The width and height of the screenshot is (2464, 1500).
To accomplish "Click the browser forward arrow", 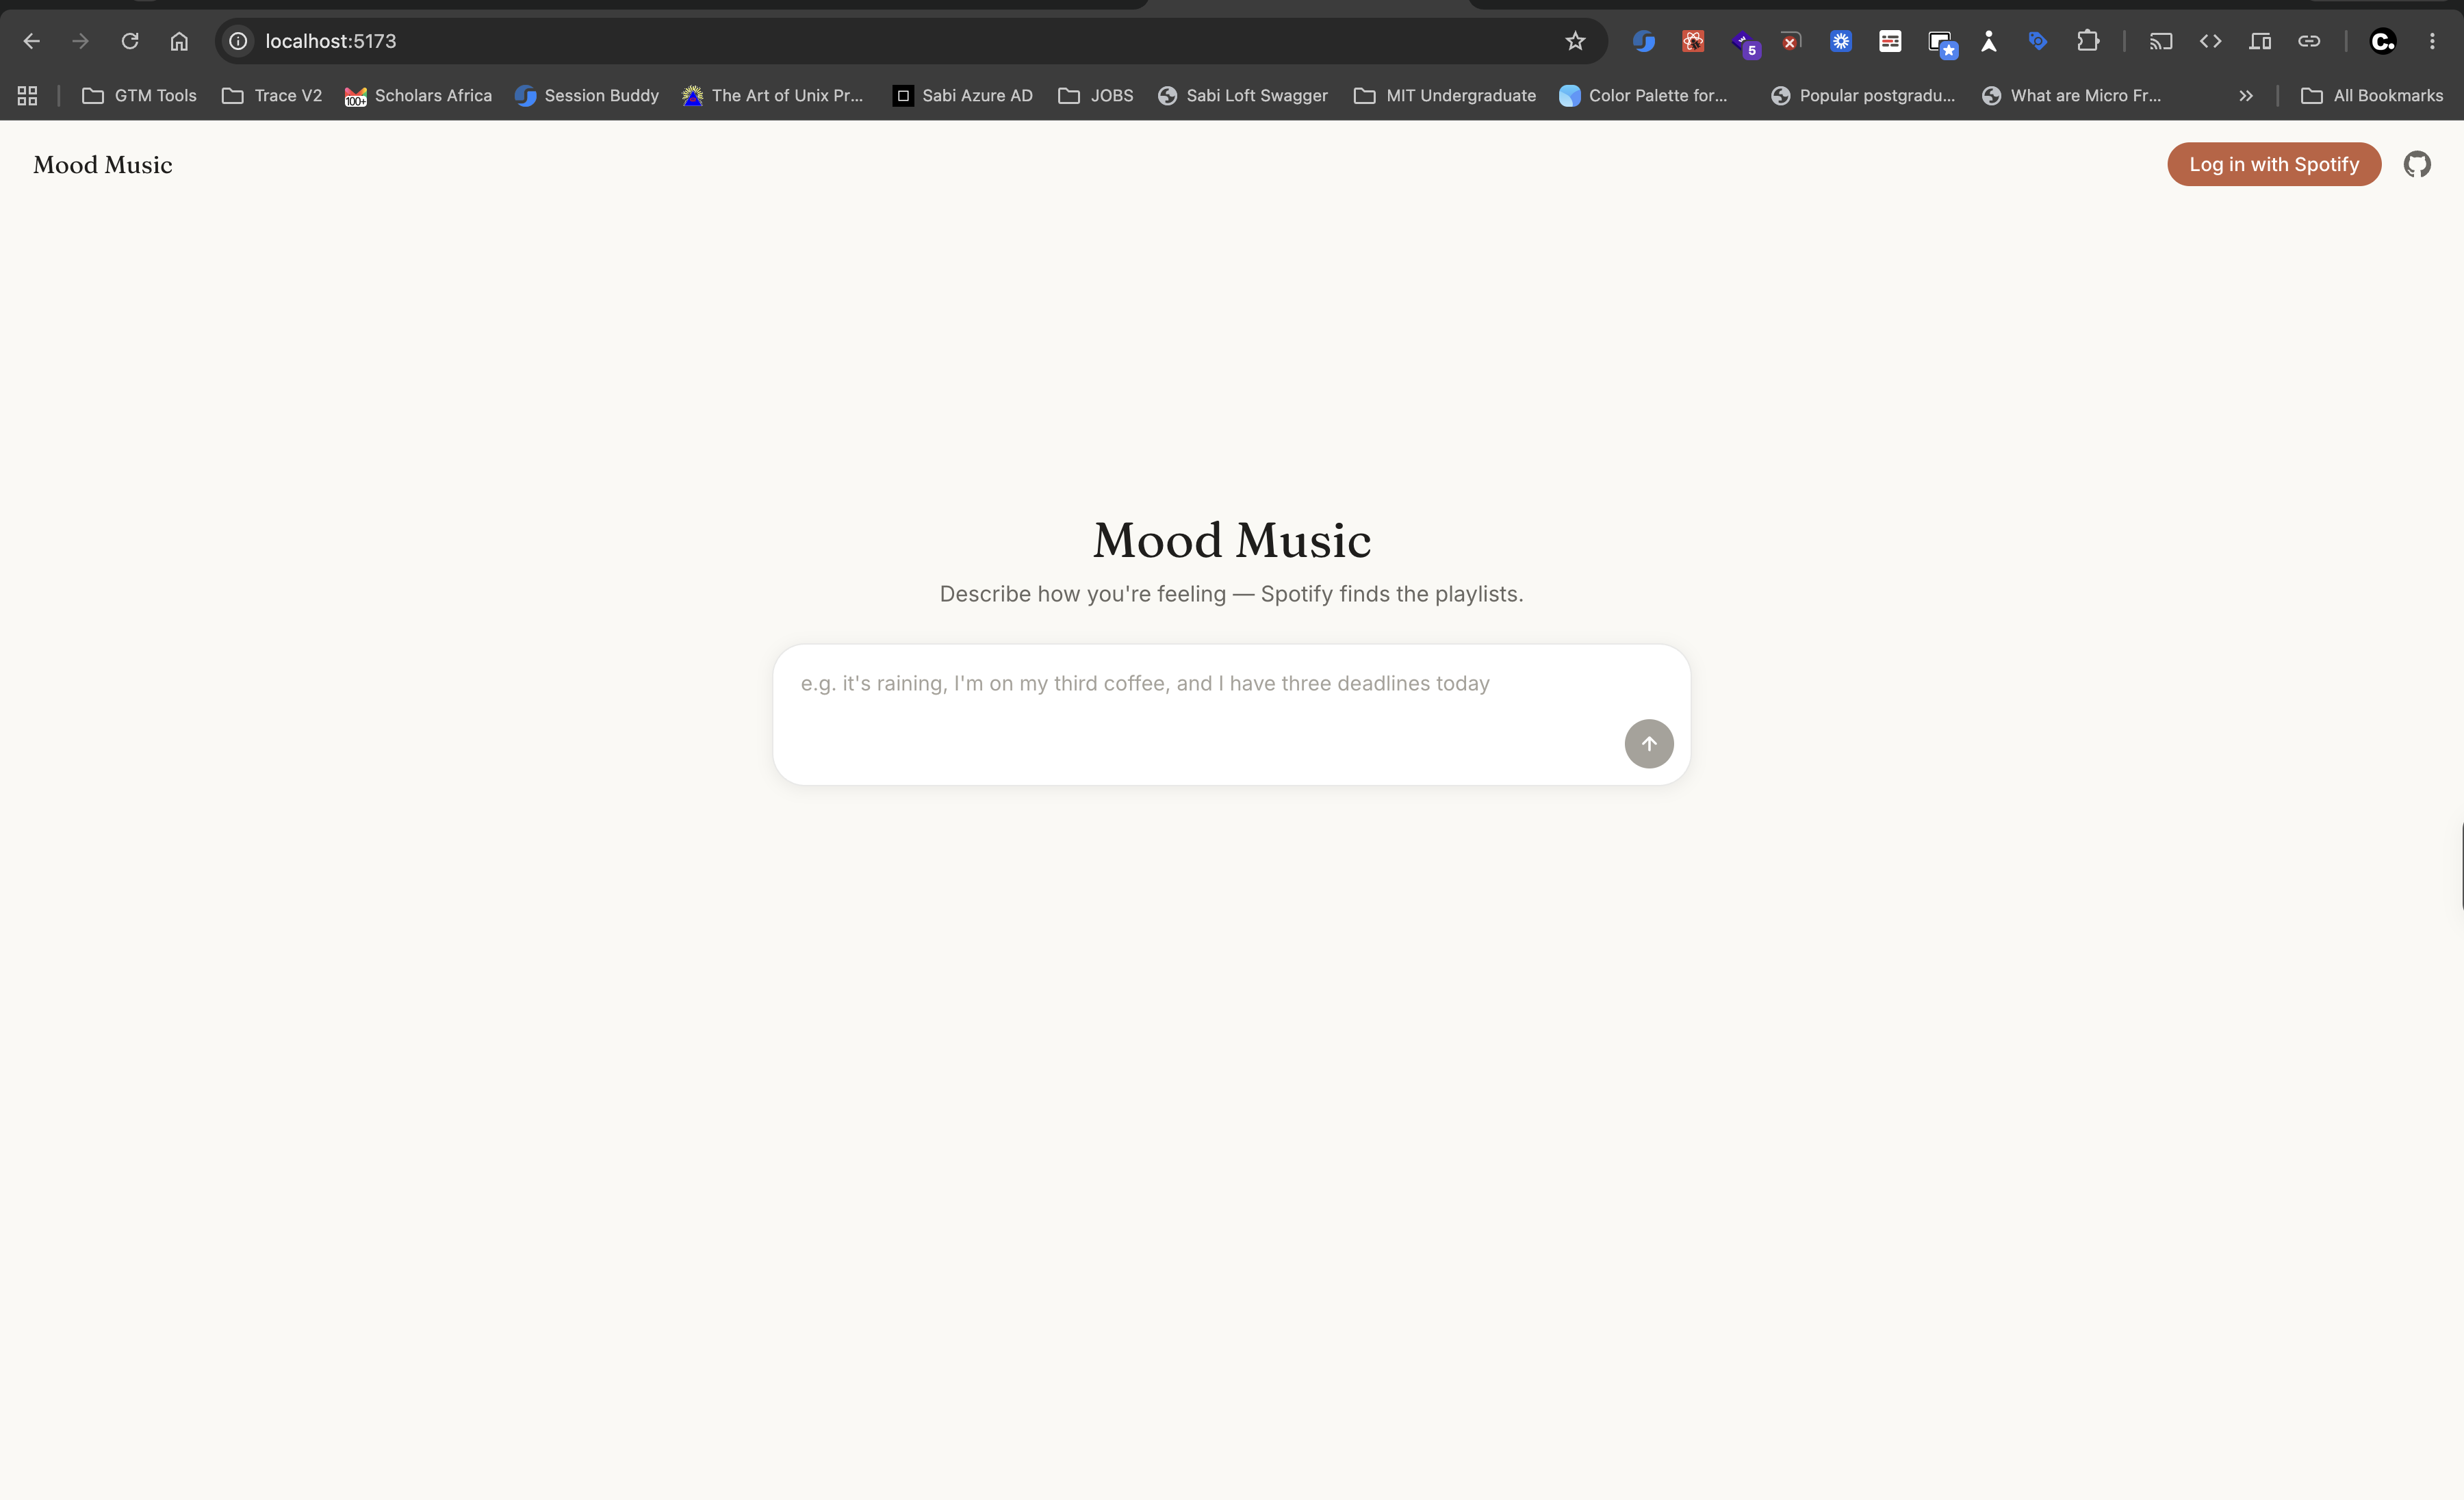I will [x=80, y=41].
